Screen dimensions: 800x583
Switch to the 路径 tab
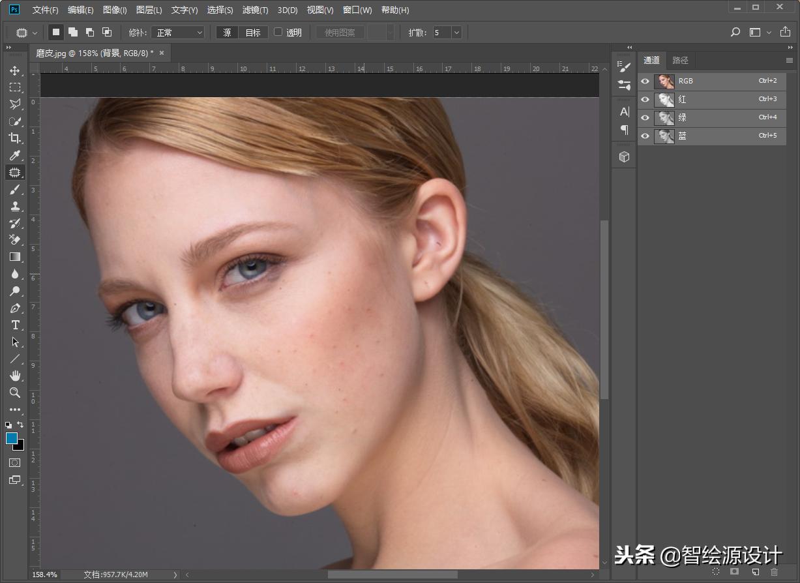(680, 61)
